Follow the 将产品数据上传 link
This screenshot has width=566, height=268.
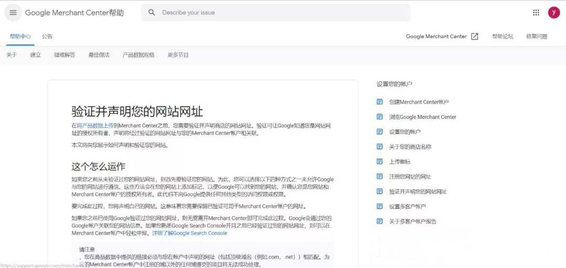click(95, 126)
